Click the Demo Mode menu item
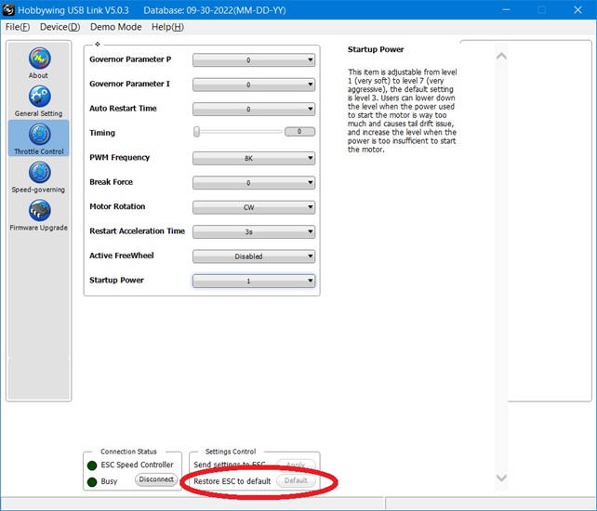The height and width of the screenshot is (511, 597). [115, 27]
